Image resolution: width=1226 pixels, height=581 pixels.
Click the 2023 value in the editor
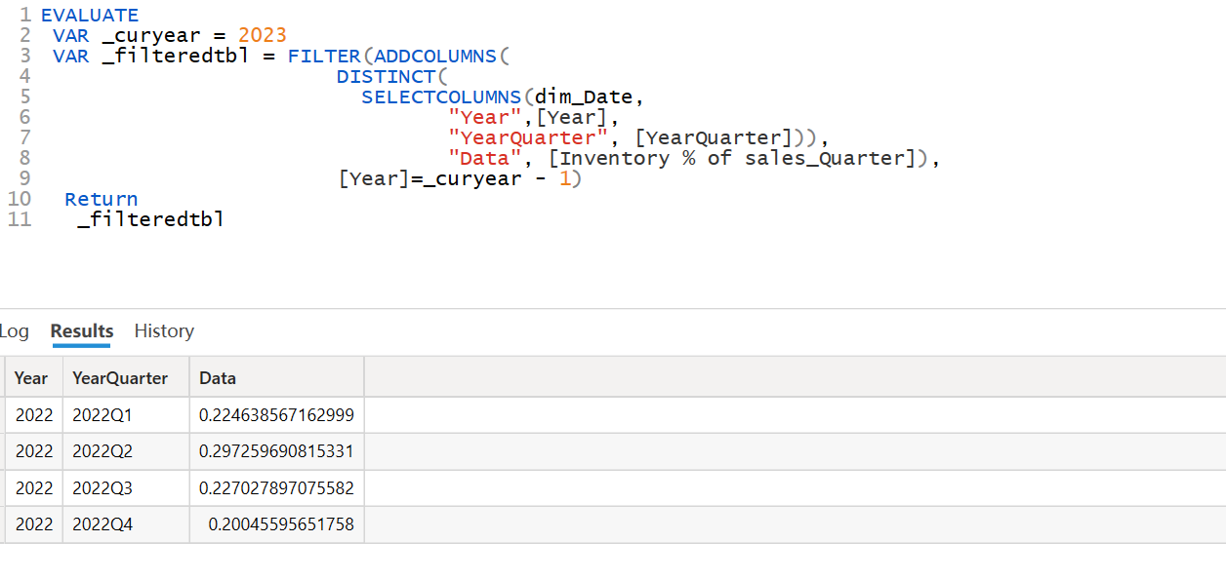(263, 36)
